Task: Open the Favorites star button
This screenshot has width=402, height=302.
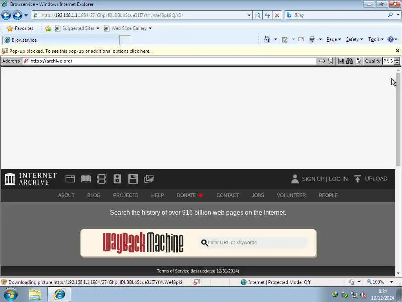Action: [20, 28]
